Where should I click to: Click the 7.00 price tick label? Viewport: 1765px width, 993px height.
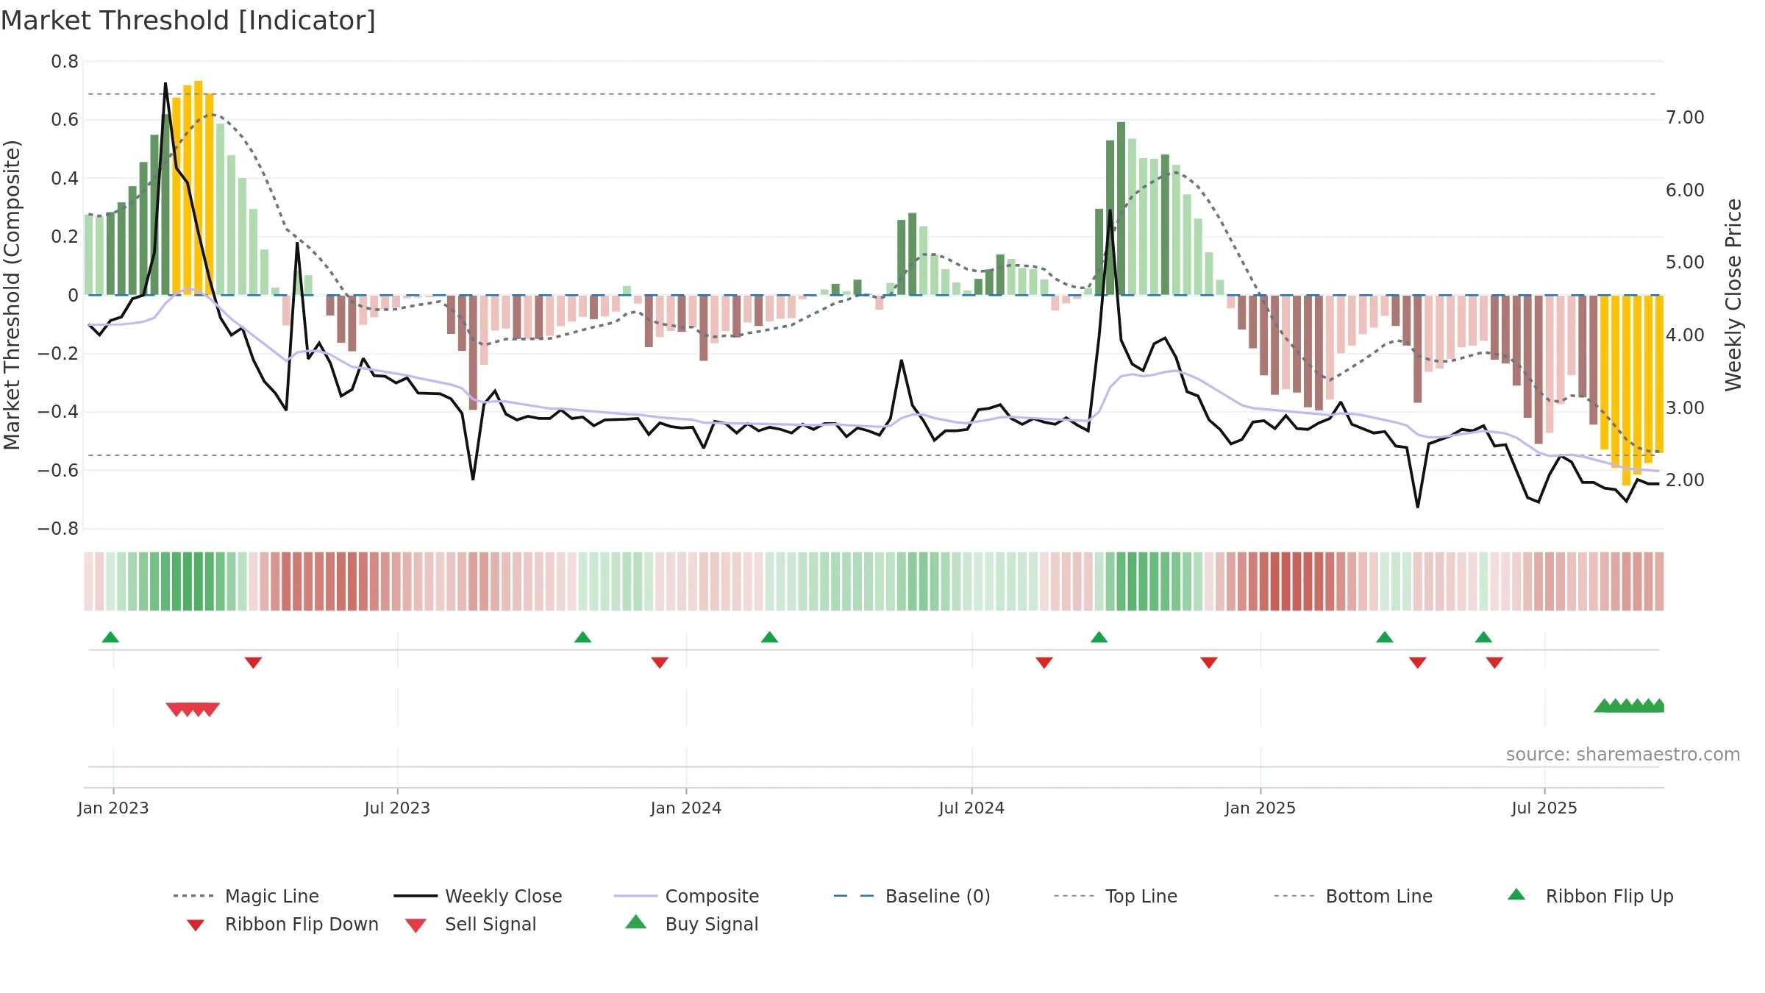(x=1685, y=118)
